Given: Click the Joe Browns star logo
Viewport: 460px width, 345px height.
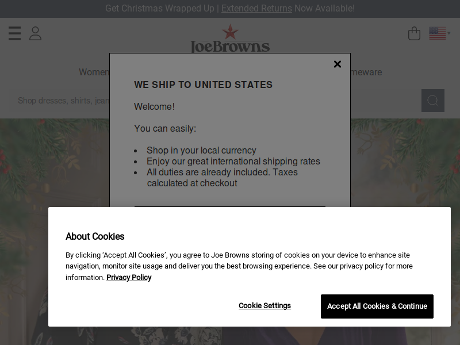Looking at the screenshot, I should (230, 38).
